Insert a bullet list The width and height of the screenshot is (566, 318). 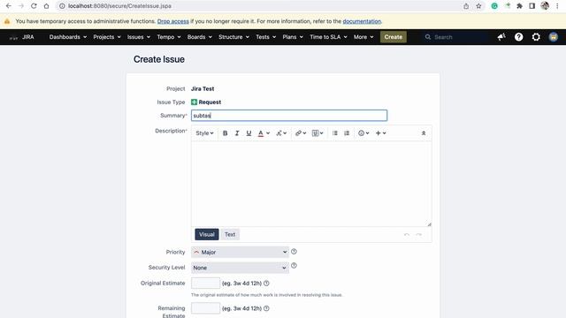click(x=335, y=133)
